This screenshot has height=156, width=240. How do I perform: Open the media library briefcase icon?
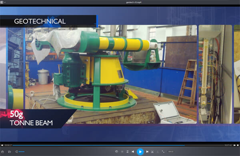pyautogui.click(x=2, y=152)
